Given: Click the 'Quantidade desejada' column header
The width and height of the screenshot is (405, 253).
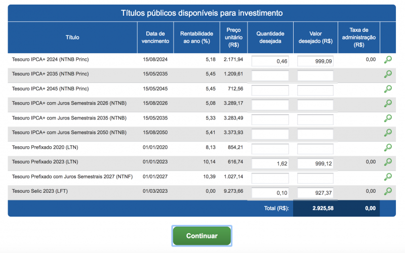Looking at the screenshot, I should coord(270,37).
